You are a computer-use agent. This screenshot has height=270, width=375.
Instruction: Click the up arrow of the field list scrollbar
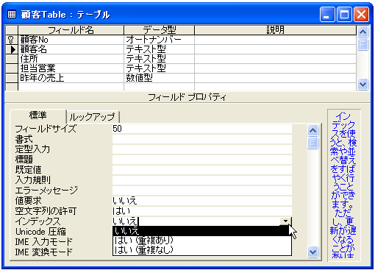(x=362, y=32)
